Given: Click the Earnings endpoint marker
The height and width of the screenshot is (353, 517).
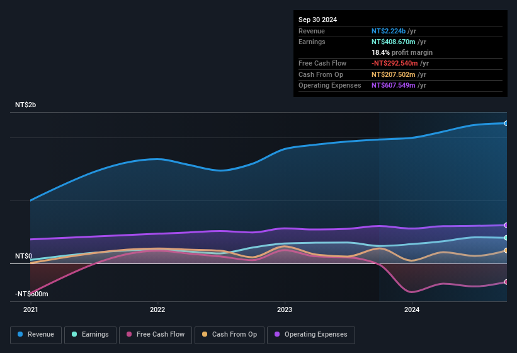Looking at the screenshot, I should pos(506,238).
